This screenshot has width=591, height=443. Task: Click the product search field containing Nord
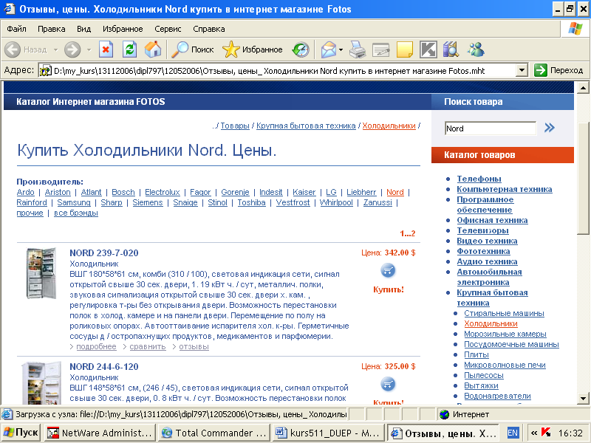[x=491, y=128]
